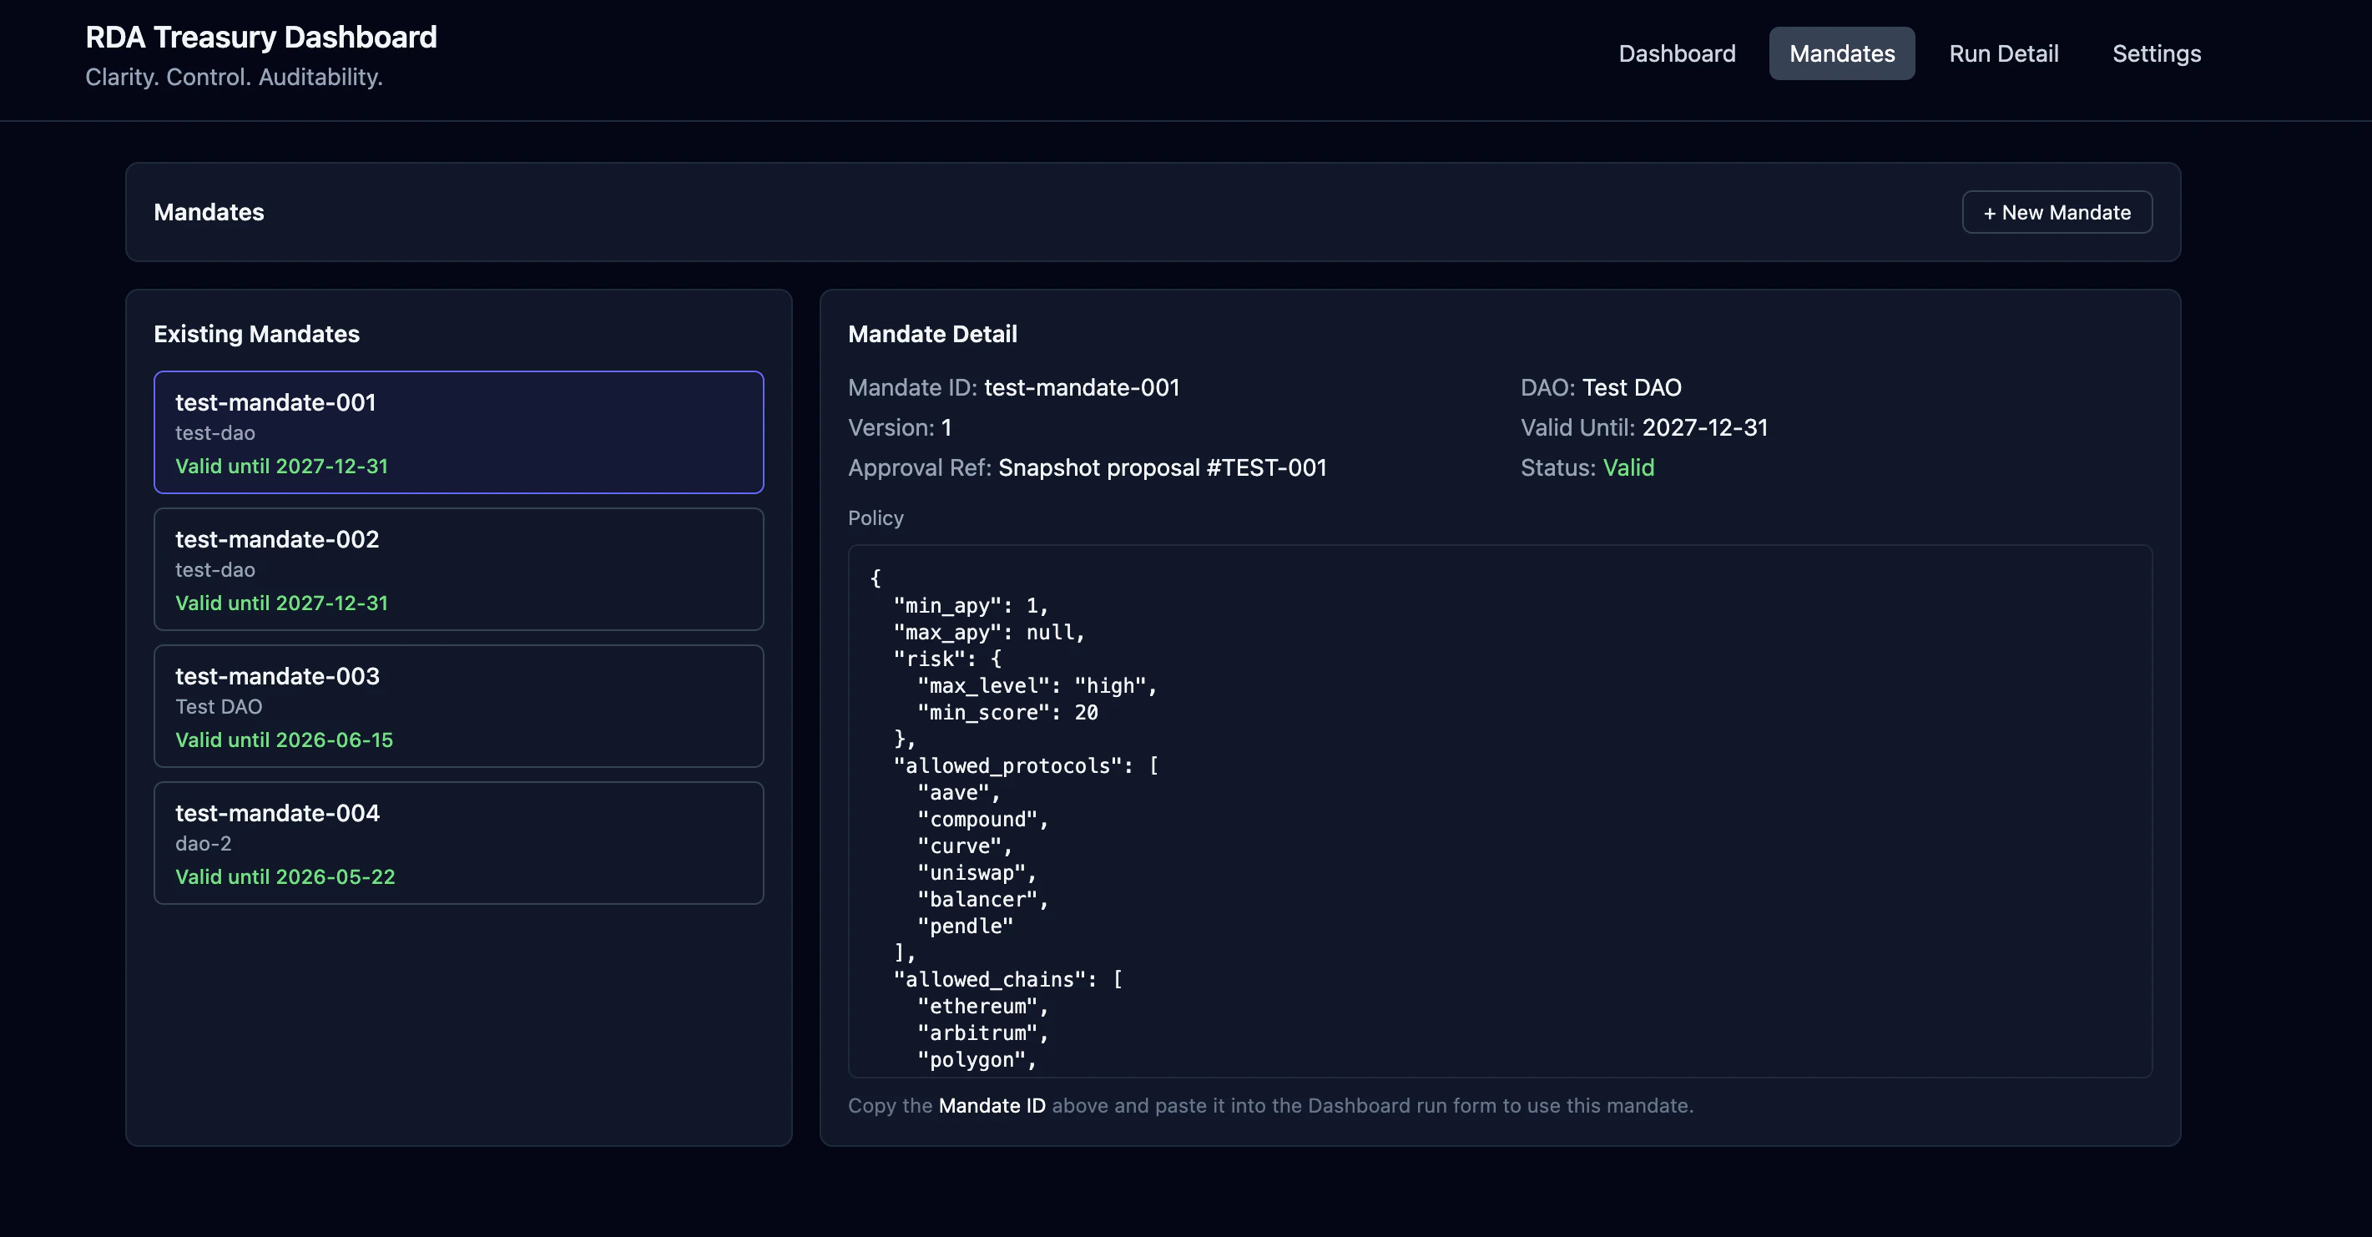The height and width of the screenshot is (1237, 2372).
Task: Click the Valid Until date 2027-12-31
Action: coord(1703,427)
